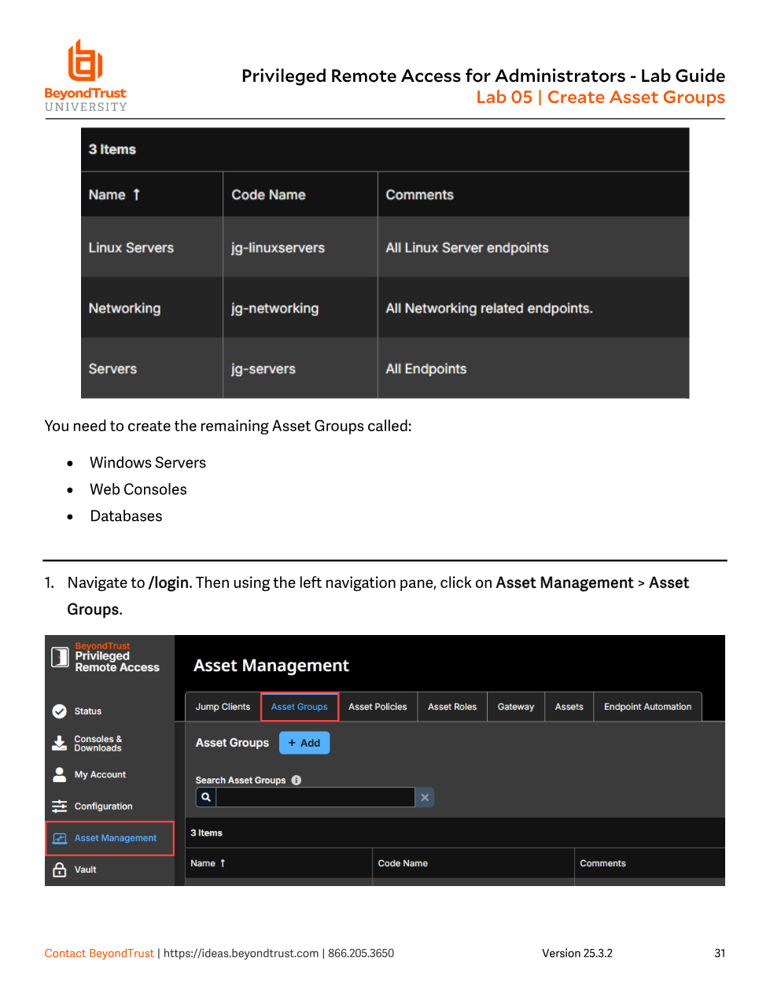Viewport: 770px width, 997px height.
Task: Open My Account in the sidebar
Action: pyautogui.click(x=100, y=775)
